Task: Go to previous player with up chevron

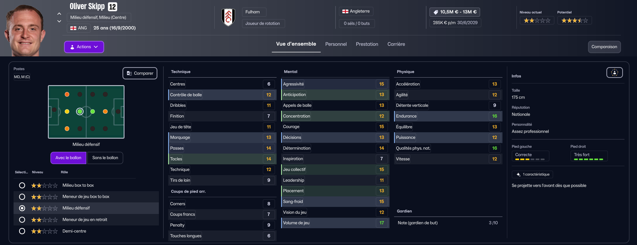Action: [x=59, y=14]
